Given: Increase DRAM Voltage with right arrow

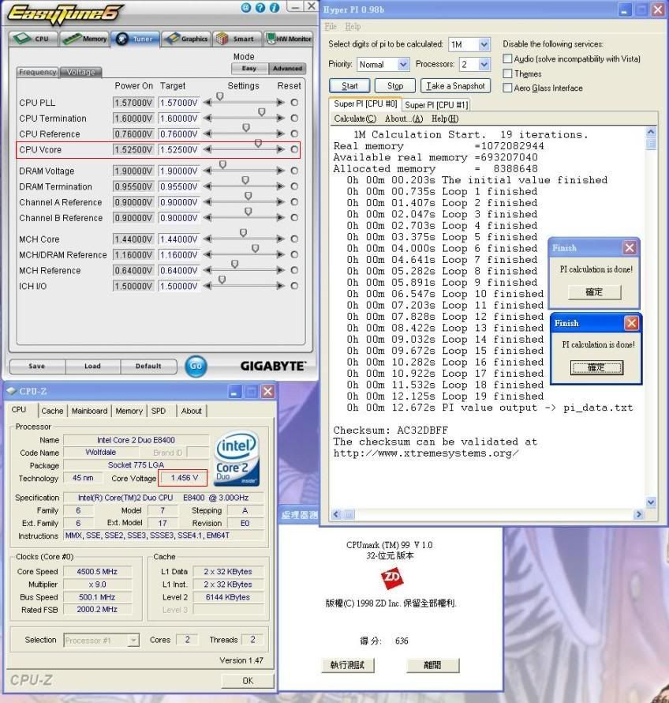Looking at the screenshot, I should coord(281,171).
